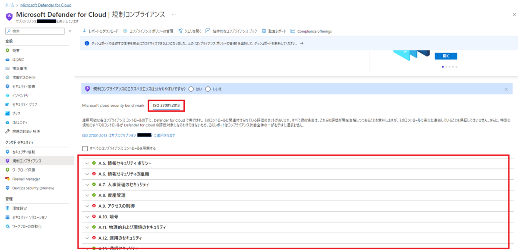Click ISO 27001:2013 はサブスクリプション link

click(129, 135)
